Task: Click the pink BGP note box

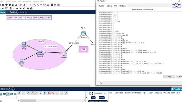Action: (x=83, y=49)
